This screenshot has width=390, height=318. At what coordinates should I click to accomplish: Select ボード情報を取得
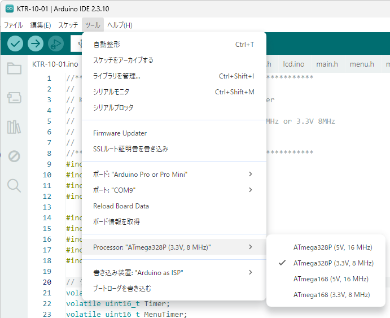pos(174,222)
